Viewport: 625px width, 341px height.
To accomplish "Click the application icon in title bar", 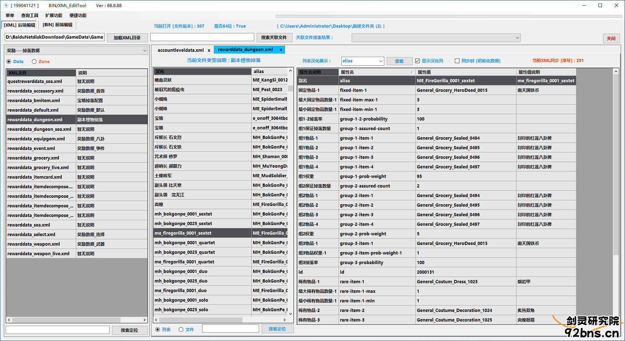I will coord(6,5).
